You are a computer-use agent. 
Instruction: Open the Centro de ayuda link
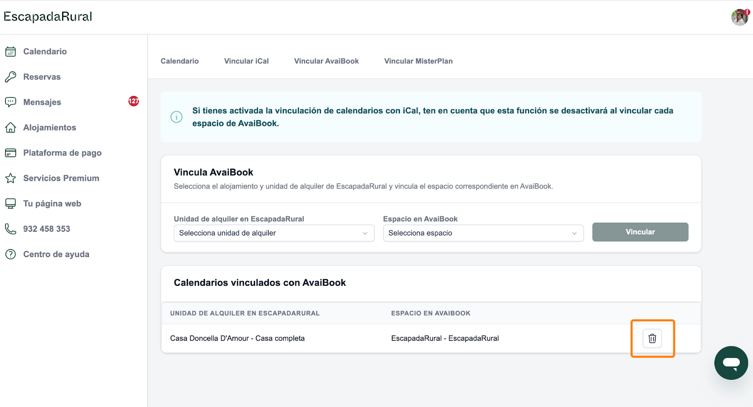coord(56,254)
